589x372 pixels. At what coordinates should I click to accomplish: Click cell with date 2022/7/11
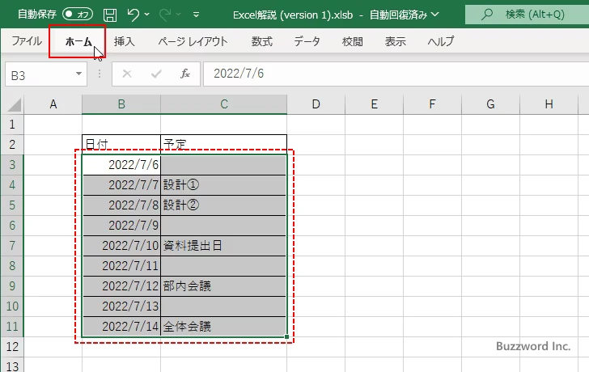[121, 266]
